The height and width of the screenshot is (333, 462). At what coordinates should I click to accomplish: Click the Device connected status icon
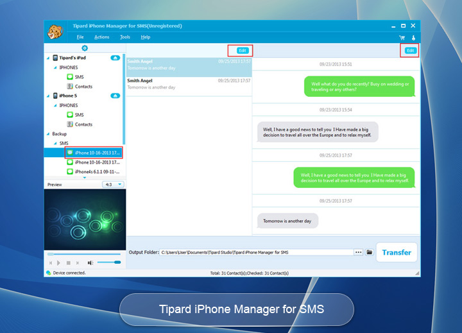click(48, 273)
